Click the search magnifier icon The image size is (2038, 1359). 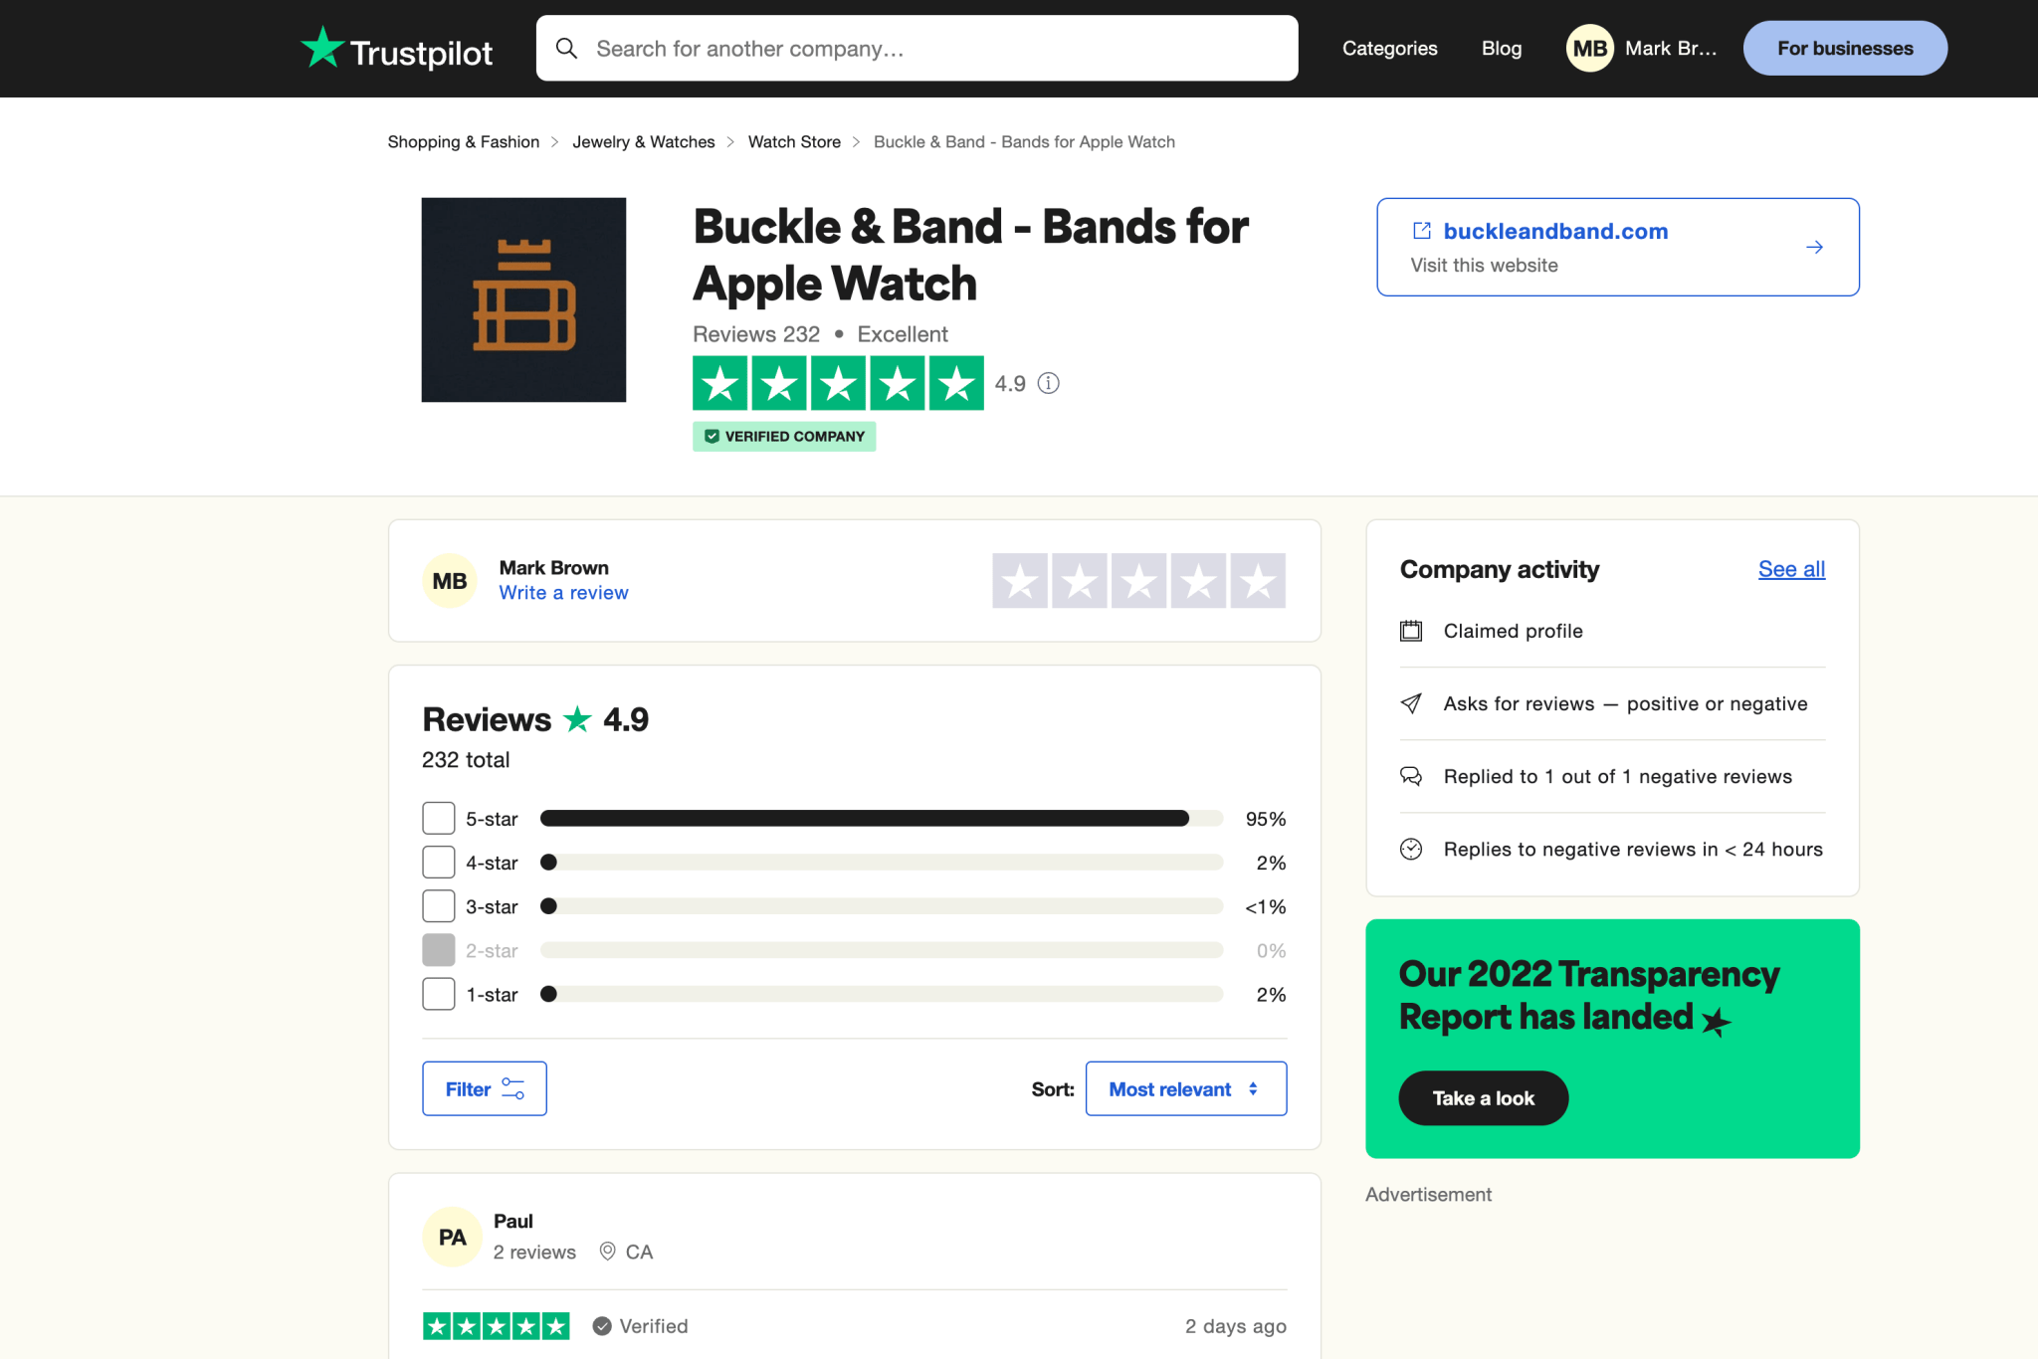[566, 48]
